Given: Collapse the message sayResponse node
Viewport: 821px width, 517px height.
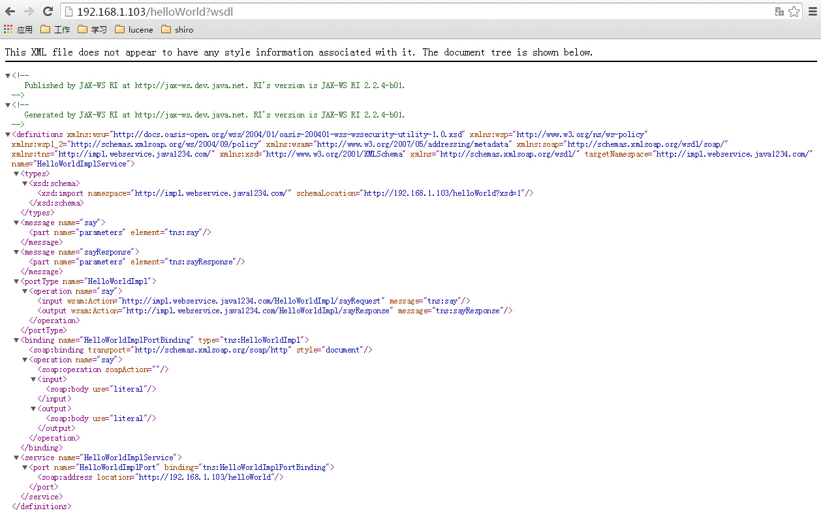Looking at the screenshot, I should tap(16, 252).
